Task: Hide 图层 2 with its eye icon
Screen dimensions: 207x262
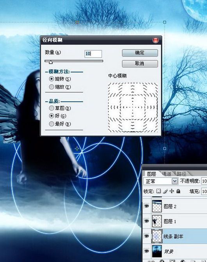Action: coord(146,206)
